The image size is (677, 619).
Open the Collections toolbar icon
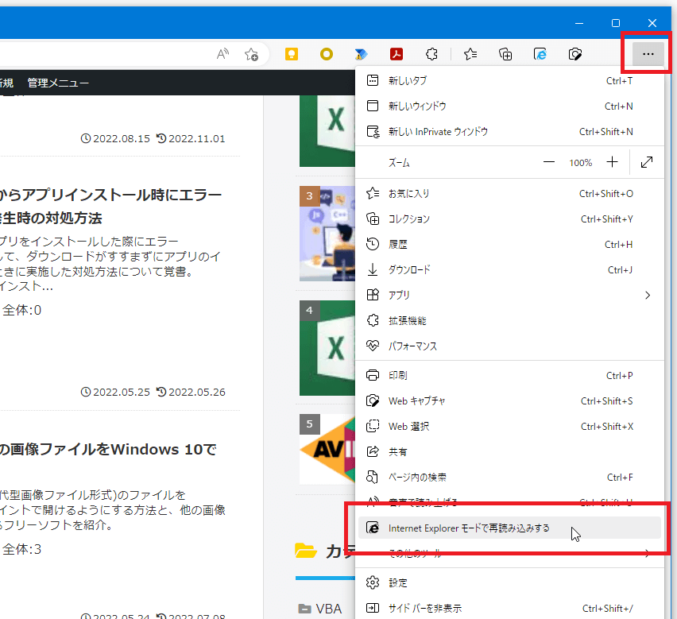[505, 54]
